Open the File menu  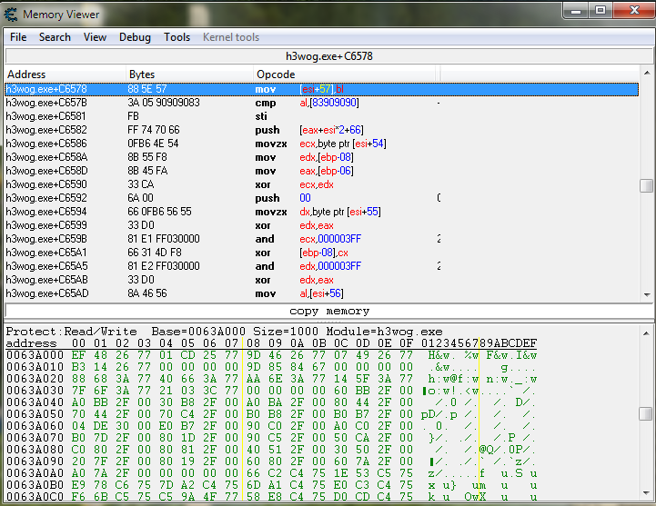click(18, 37)
